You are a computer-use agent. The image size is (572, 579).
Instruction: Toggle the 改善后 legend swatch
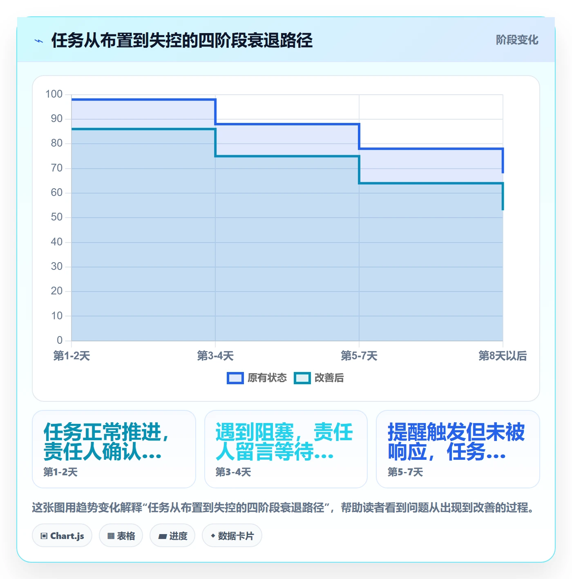tap(302, 378)
